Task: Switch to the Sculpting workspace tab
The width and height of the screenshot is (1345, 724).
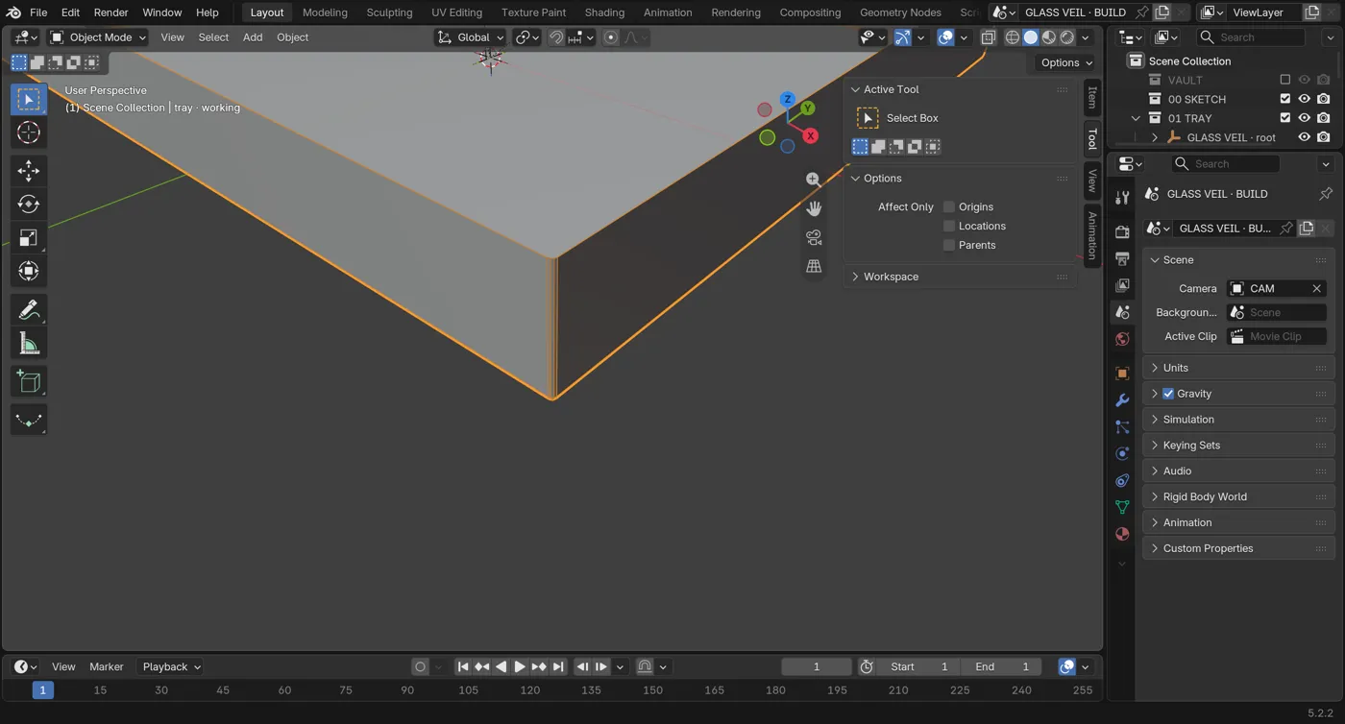Action: 389,12
